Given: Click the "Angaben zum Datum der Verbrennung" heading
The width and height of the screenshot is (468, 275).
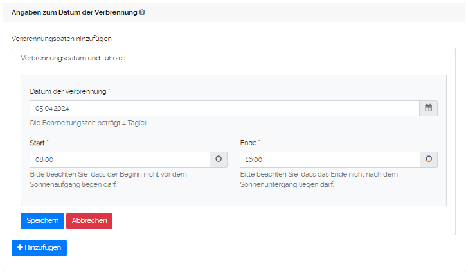Looking at the screenshot, I should pyautogui.click(x=74, y=12).
